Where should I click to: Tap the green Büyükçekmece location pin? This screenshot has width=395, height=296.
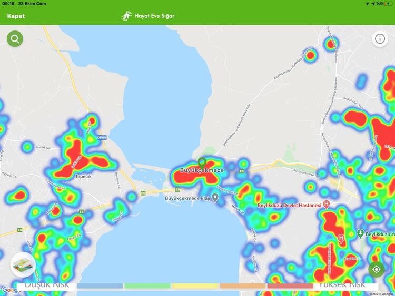tap(202, 162)
